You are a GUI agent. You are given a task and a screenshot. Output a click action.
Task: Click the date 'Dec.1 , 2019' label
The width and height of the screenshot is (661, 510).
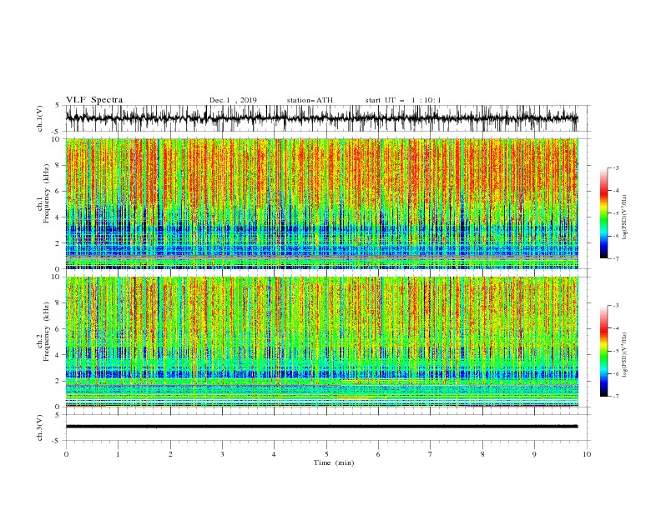(x=233, y=101)
